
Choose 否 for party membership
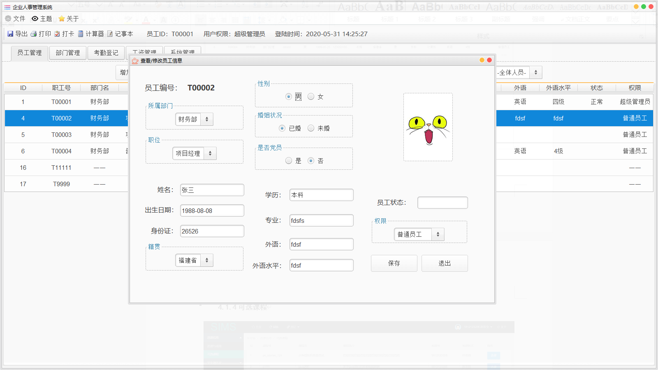tap(311, 161)
